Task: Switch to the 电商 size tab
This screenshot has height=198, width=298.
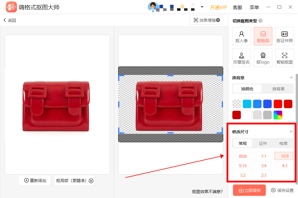Action: tap(283, 143)
